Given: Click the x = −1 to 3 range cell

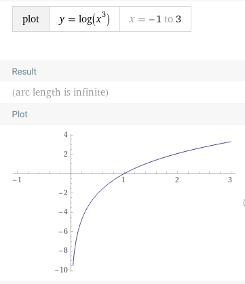Looking at the screenshot, I should tap(155, 19).
